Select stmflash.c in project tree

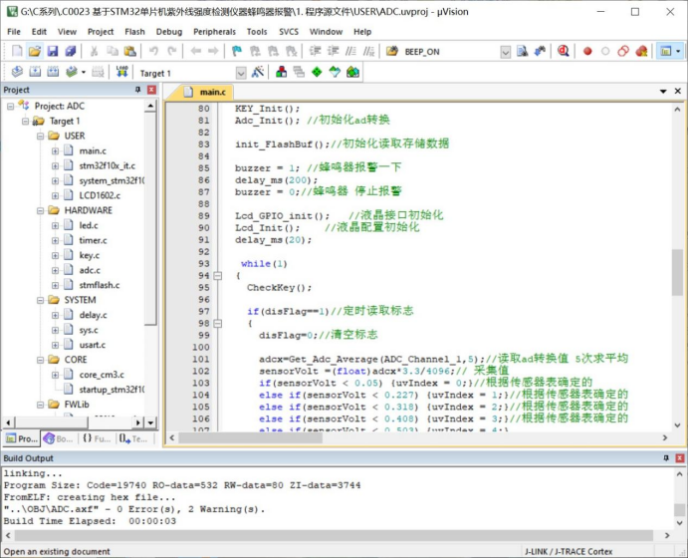(x=100, y=285)
